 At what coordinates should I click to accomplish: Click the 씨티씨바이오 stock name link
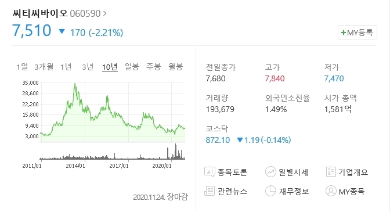[40, 13]
